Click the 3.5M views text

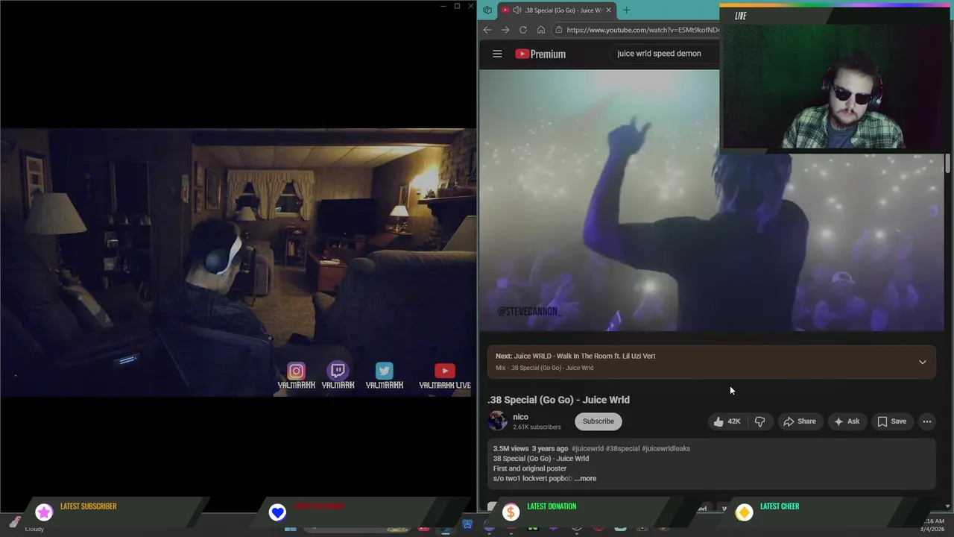coord(511,448)
